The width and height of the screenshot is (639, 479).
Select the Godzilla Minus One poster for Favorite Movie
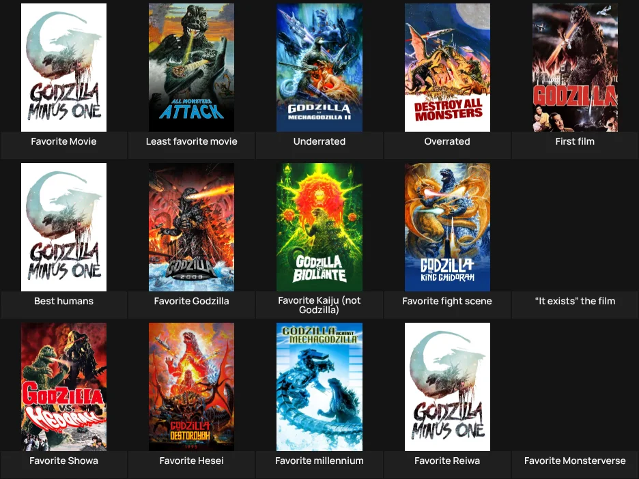(x=63, y=68)
